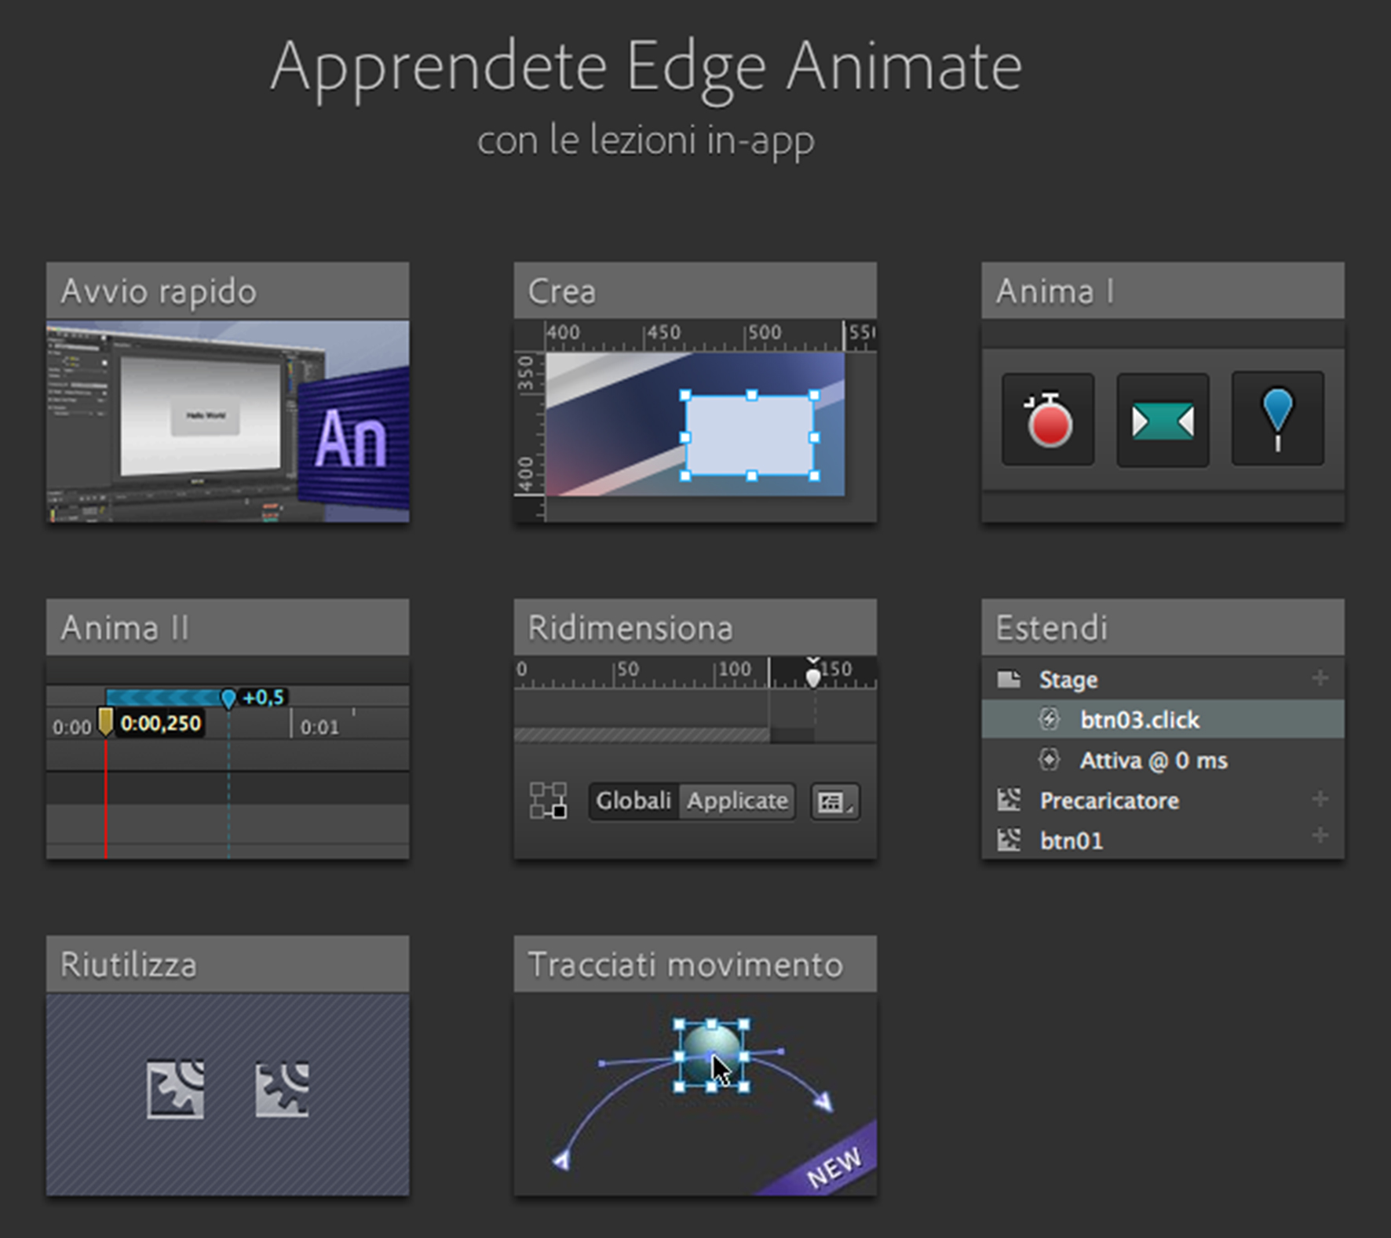The height and width of the screenshot is (1238, 1391).
Task: Select the Stage row in Estendi
Action: click(x=1163, y=679)
